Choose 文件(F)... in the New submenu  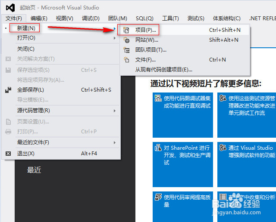185,60
